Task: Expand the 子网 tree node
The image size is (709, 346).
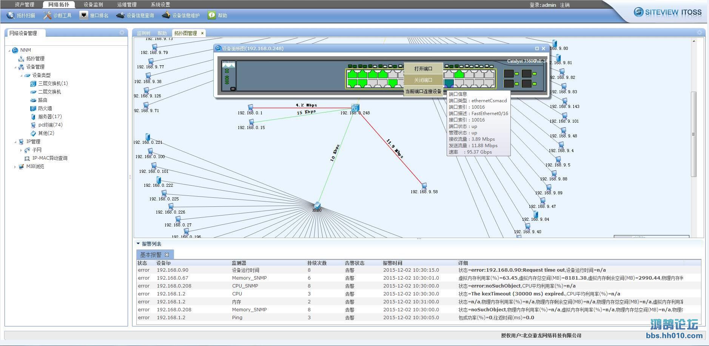Action: [21, 150]
